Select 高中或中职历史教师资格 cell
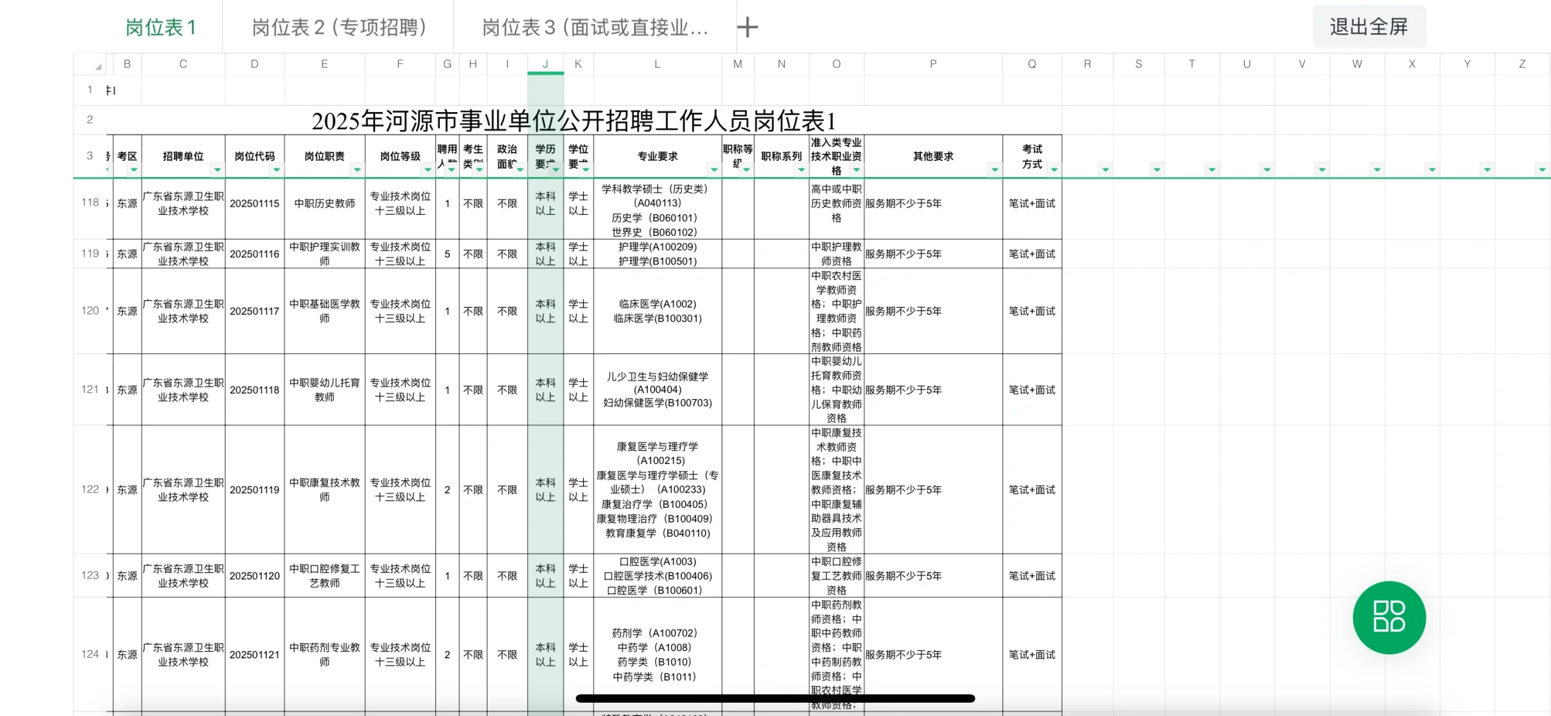This screenshot has height=716, width=1551. [836, 204]
